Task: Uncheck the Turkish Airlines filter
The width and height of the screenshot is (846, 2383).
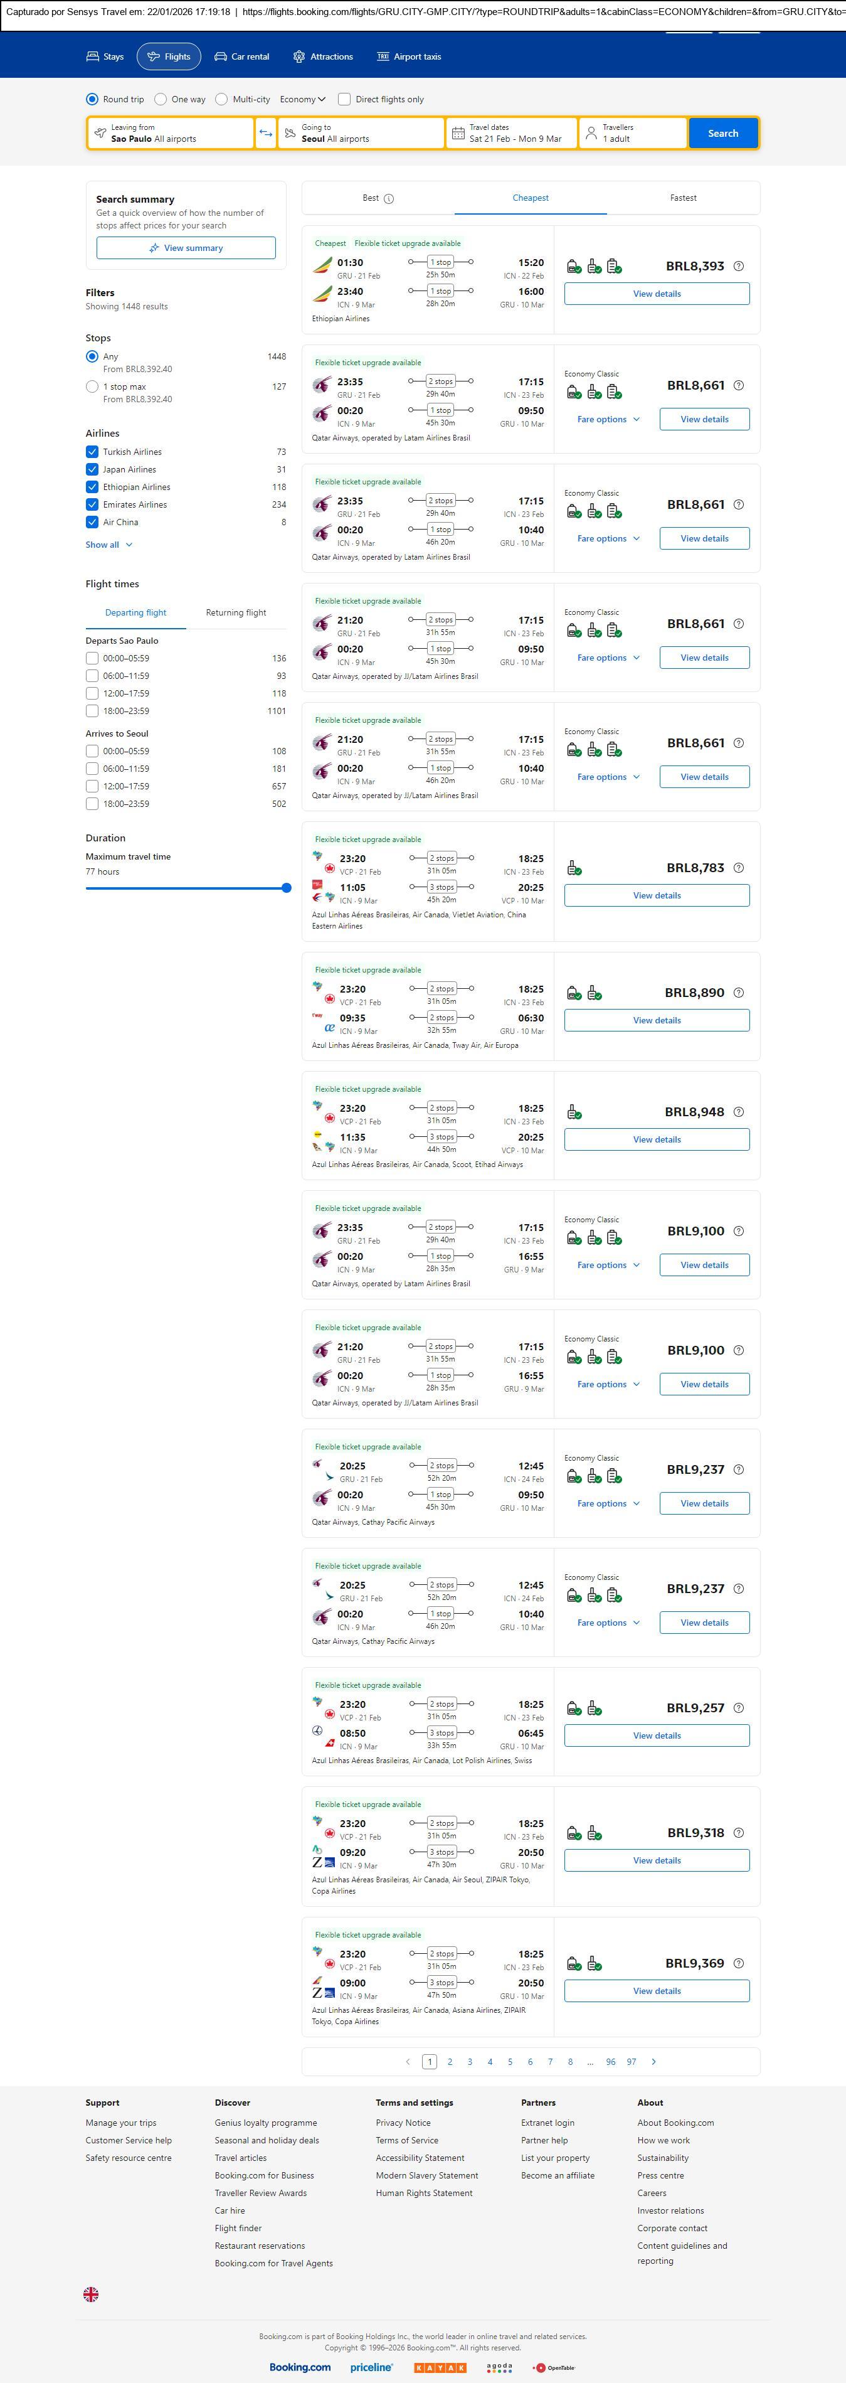Action: [x=92, y=451]
